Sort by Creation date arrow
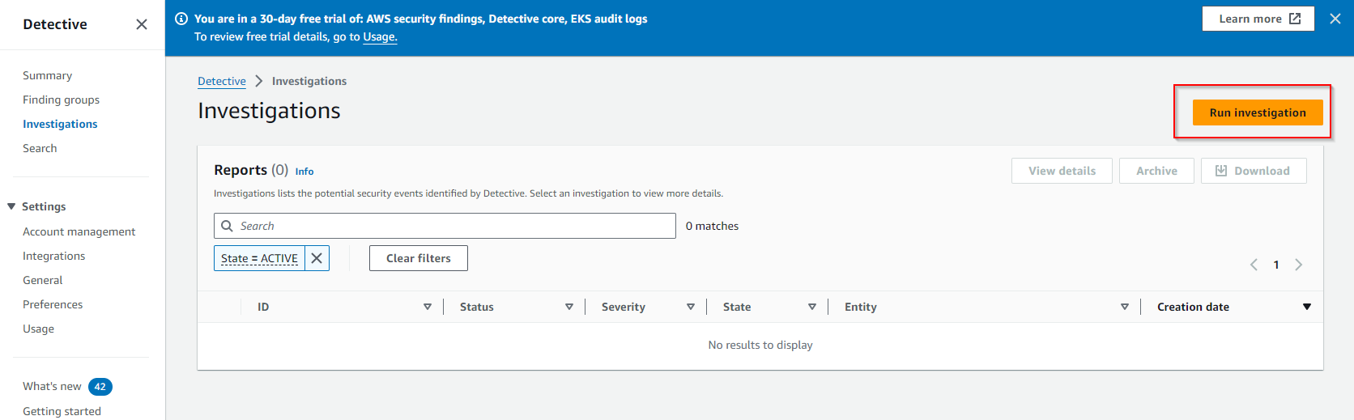The width and height of the screenshot is (1354, 420). (x=1306, y=307)
